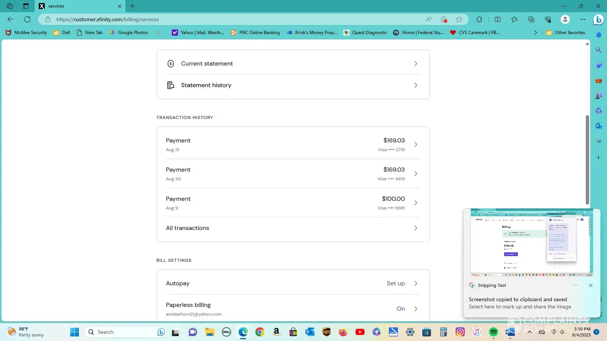View All transactions

[x=187, y=228]
